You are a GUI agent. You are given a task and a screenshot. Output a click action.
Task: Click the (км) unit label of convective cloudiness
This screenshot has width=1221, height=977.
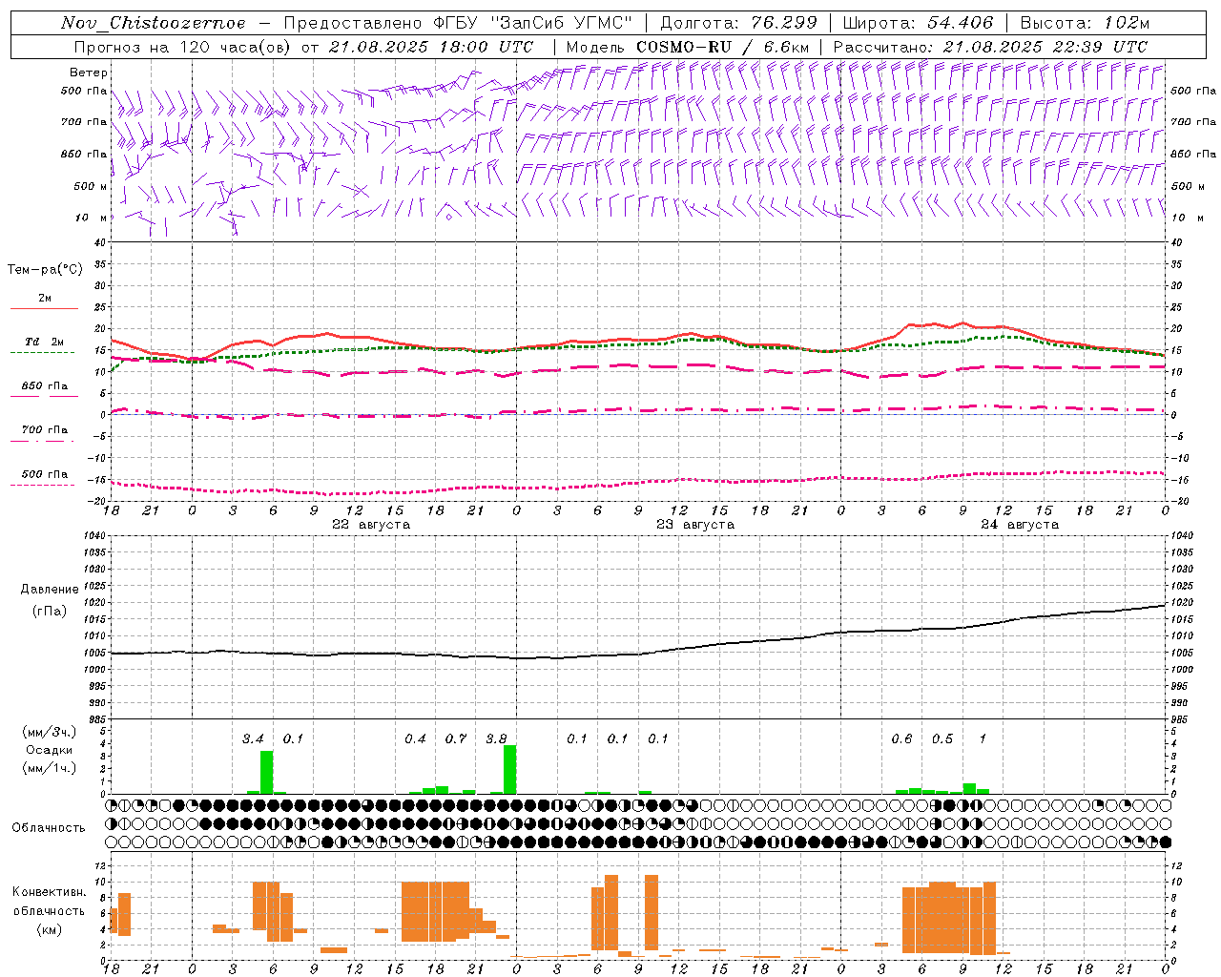49,929
